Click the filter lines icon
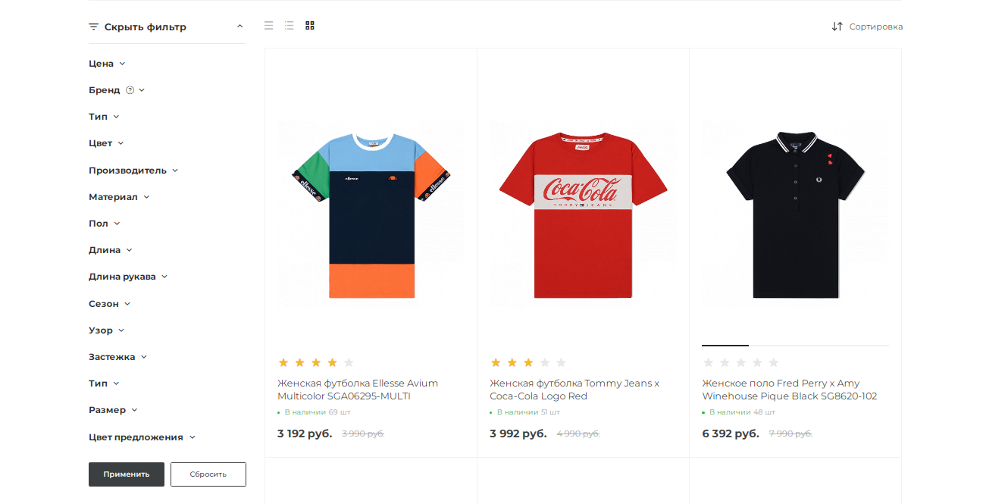The width and height of the screenshot is (983, 504). point(93,27)
